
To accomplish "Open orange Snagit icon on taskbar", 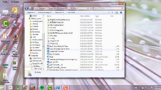I will (65, 88).
